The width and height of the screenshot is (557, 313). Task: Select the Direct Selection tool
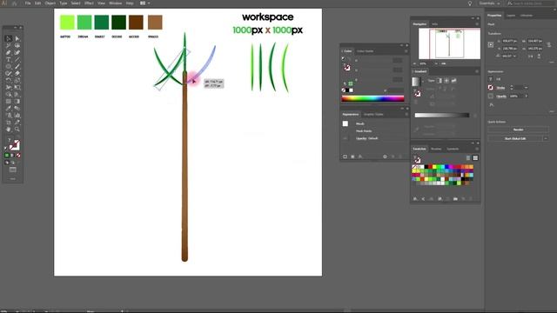click(x=17, y=38)
